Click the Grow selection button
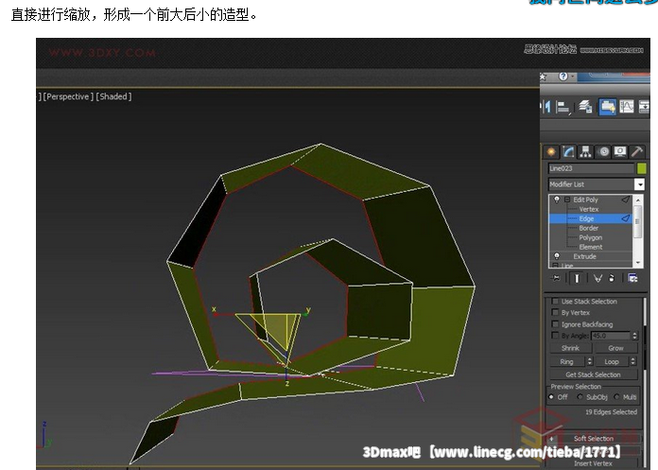Image resolution: width=658 pixels, height=470 pixels. coord(615,348)
